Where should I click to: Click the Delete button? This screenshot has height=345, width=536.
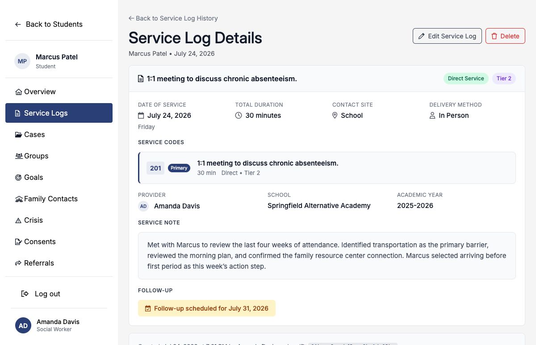tap(505, 36)
